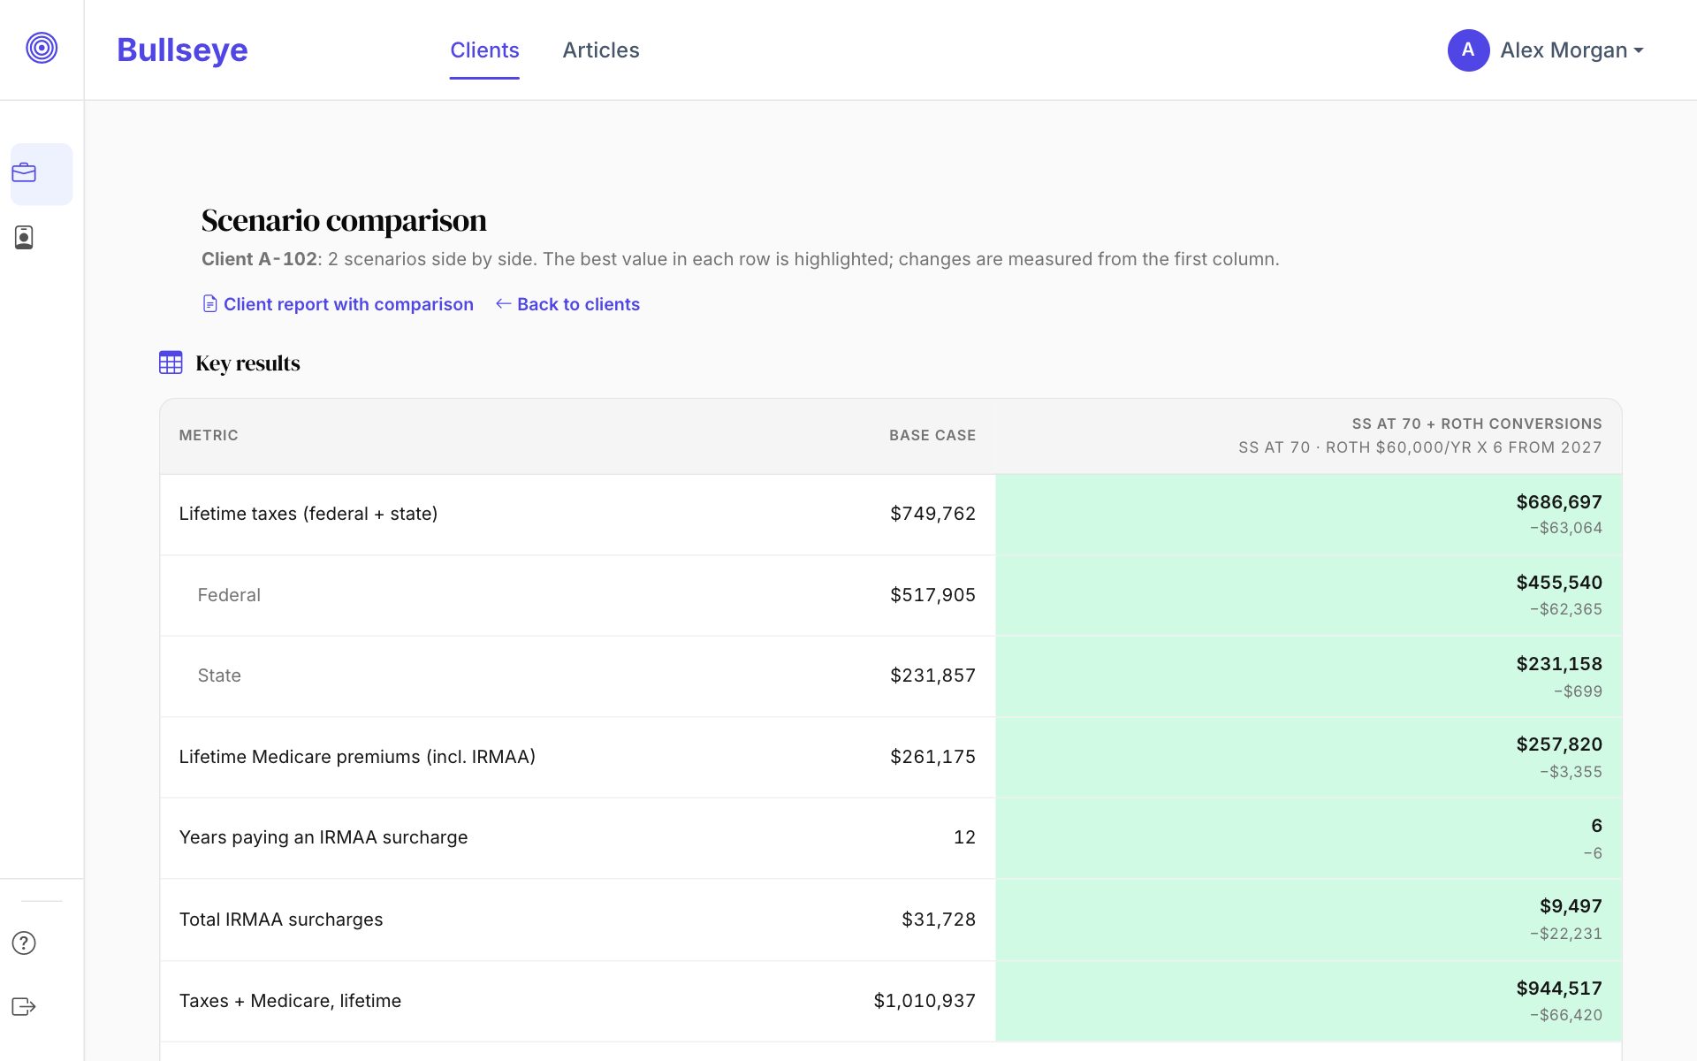
Task: Select base case value $749,762
Action: click(932, 514)
